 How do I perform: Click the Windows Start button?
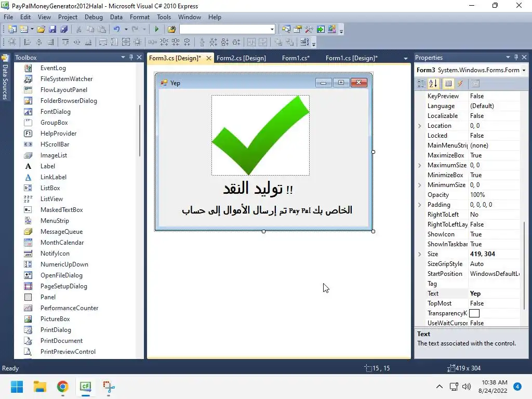tap(17, 387)
